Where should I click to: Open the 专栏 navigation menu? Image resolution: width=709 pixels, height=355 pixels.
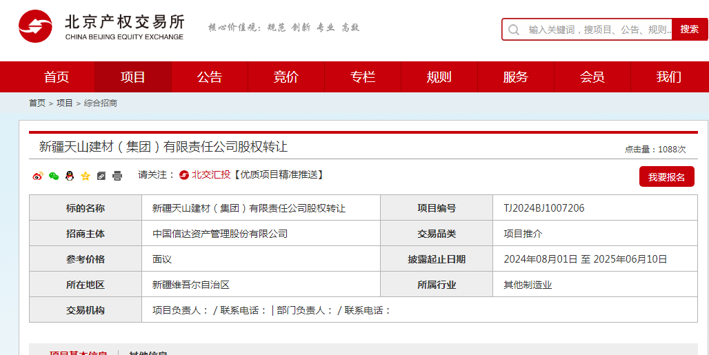(x=363, y=77)
